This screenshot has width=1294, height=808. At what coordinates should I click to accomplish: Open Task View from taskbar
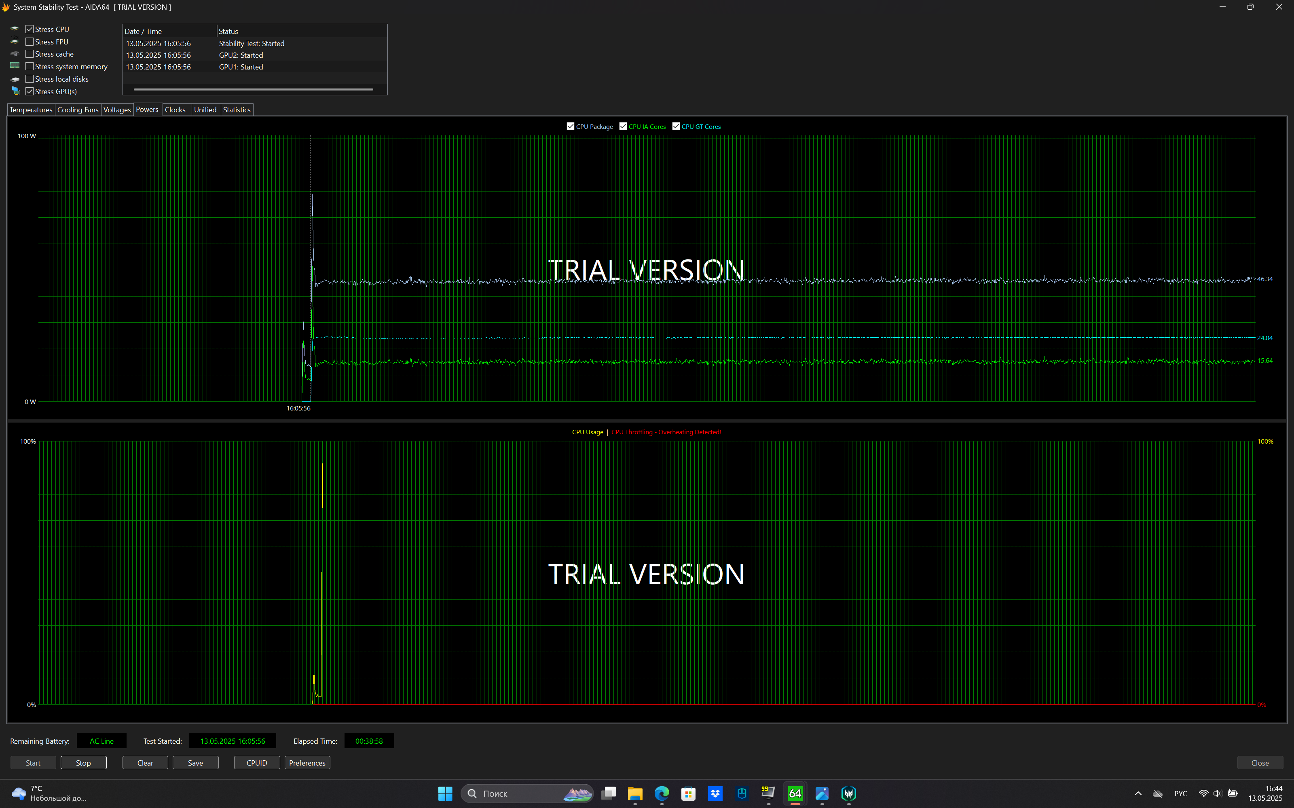tap(609, 793)
